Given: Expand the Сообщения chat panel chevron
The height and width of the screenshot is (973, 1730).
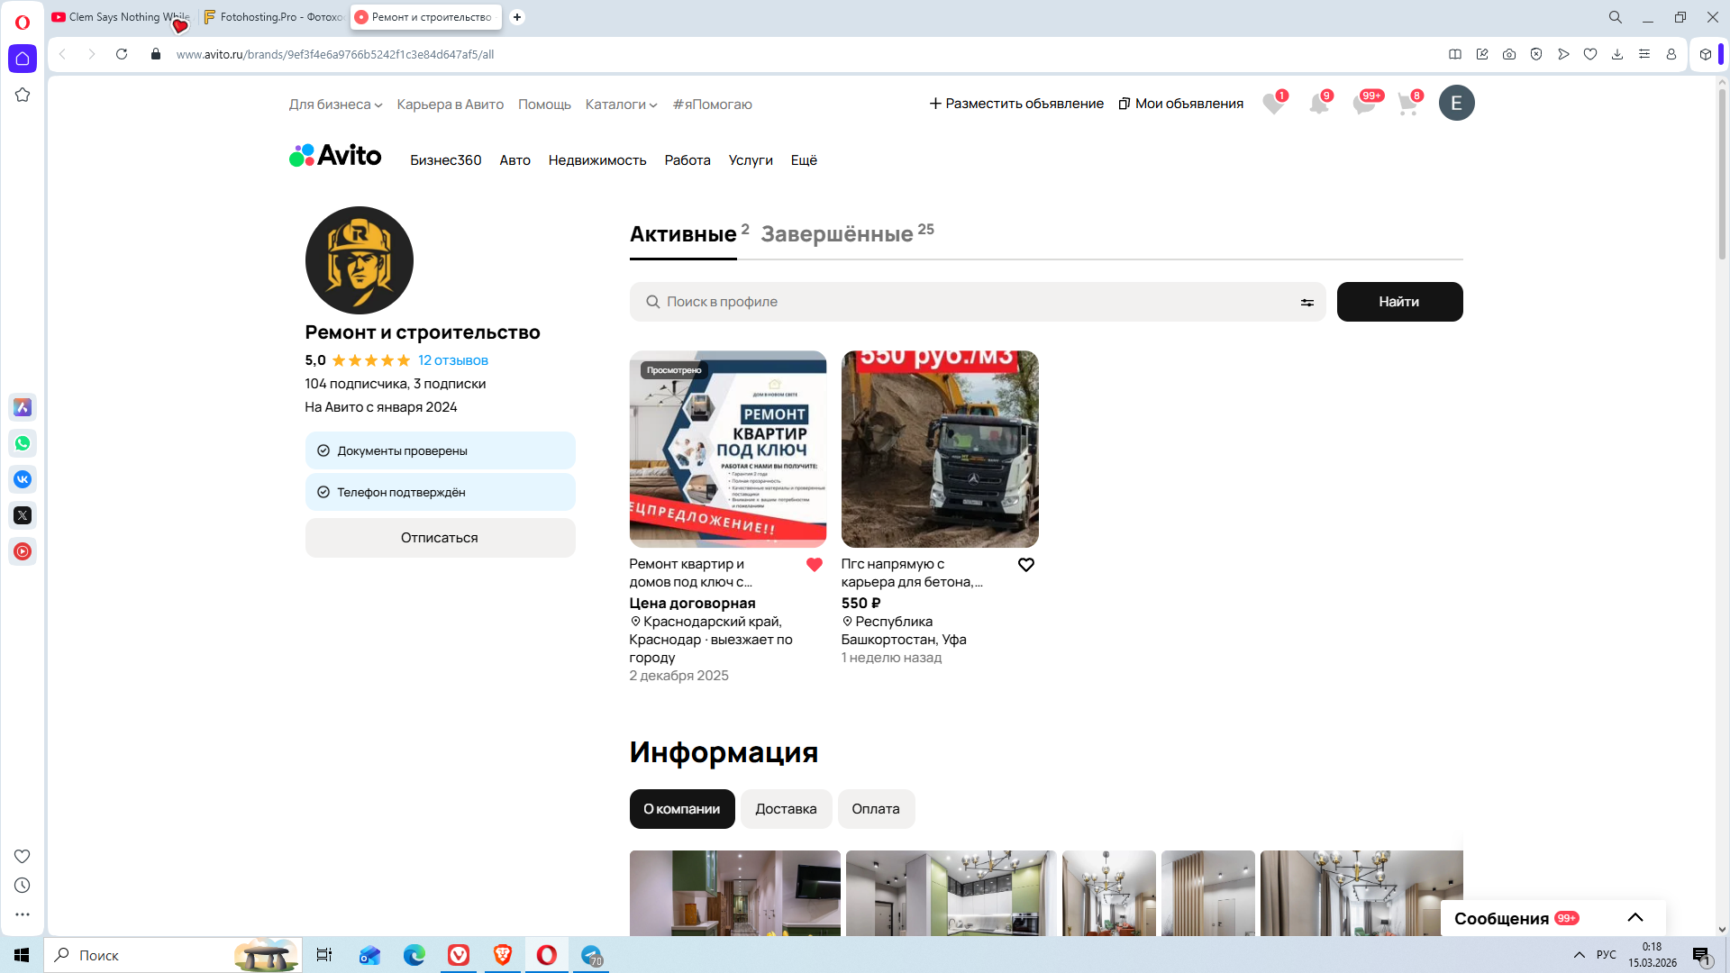Looking at the screenshot, I should [1635, 918].
